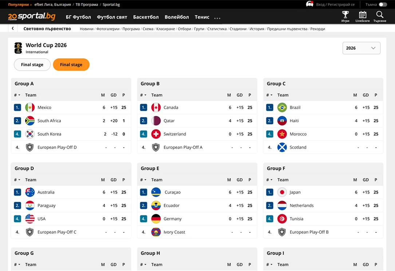
Task: Click the Curaçao flag icon
Action: (156, 192)
